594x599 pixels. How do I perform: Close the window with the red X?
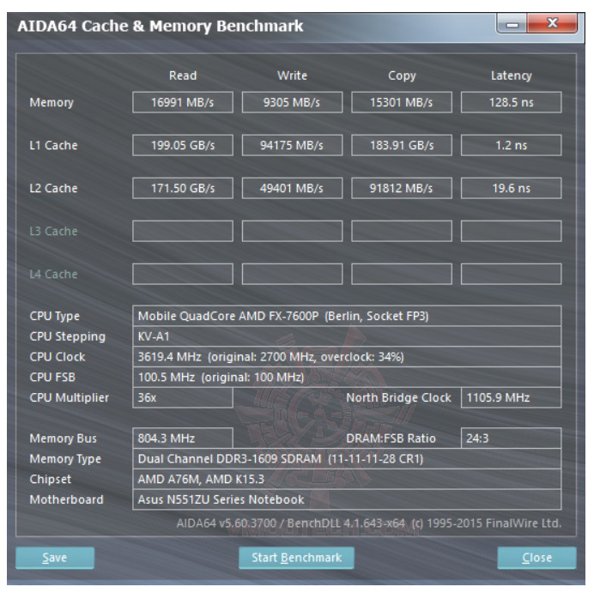coord(552,24)
